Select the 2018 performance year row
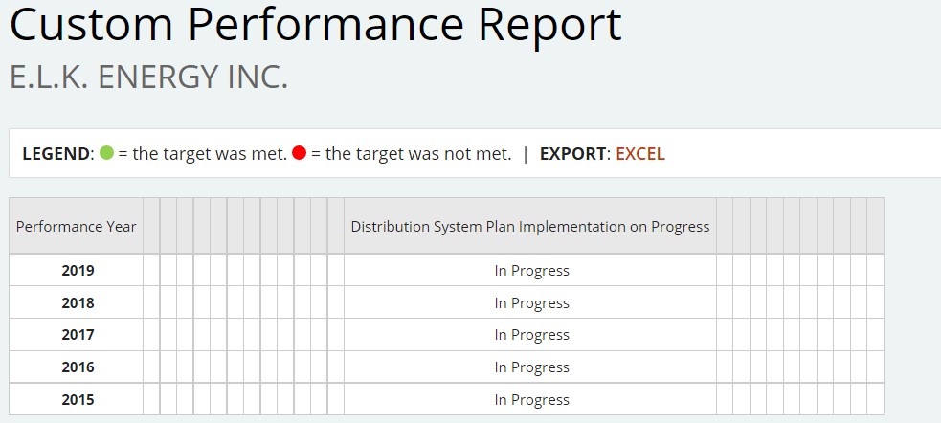 [x=78, y=303]
